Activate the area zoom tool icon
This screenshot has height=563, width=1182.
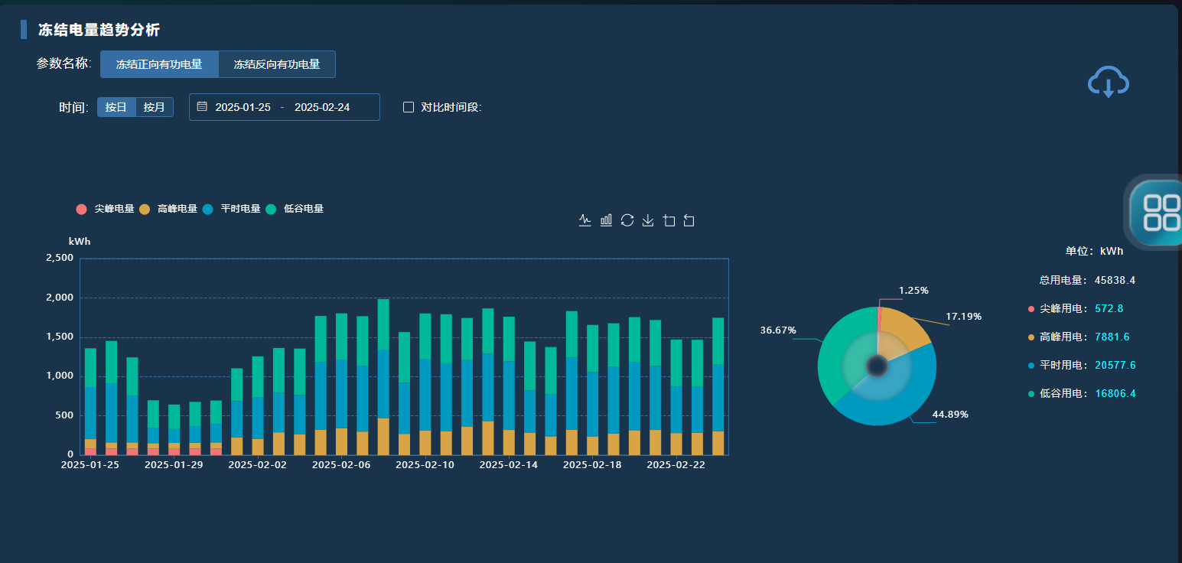(x=669, y=220)
